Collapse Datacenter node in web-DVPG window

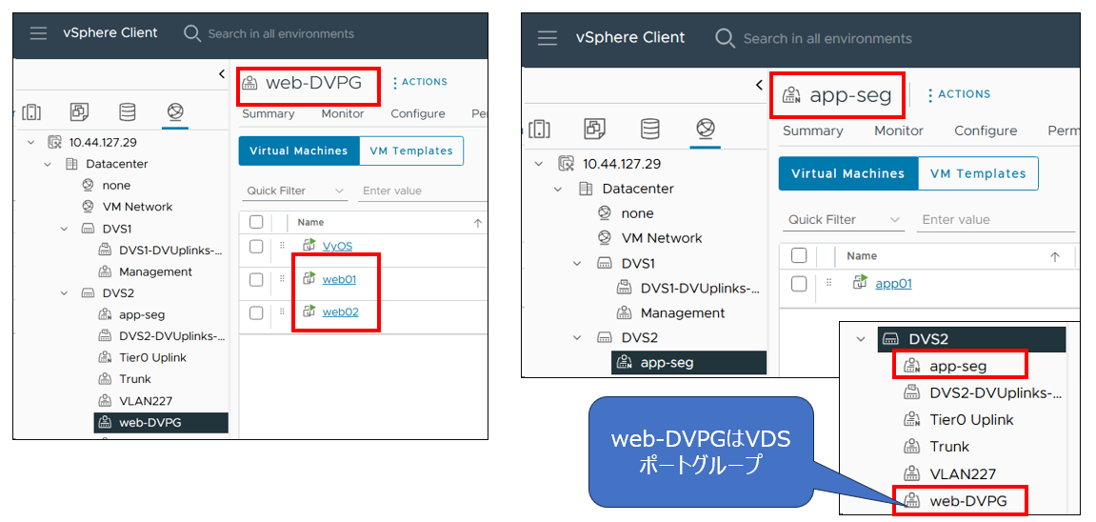pyautogui.click(x=47, y=164)
